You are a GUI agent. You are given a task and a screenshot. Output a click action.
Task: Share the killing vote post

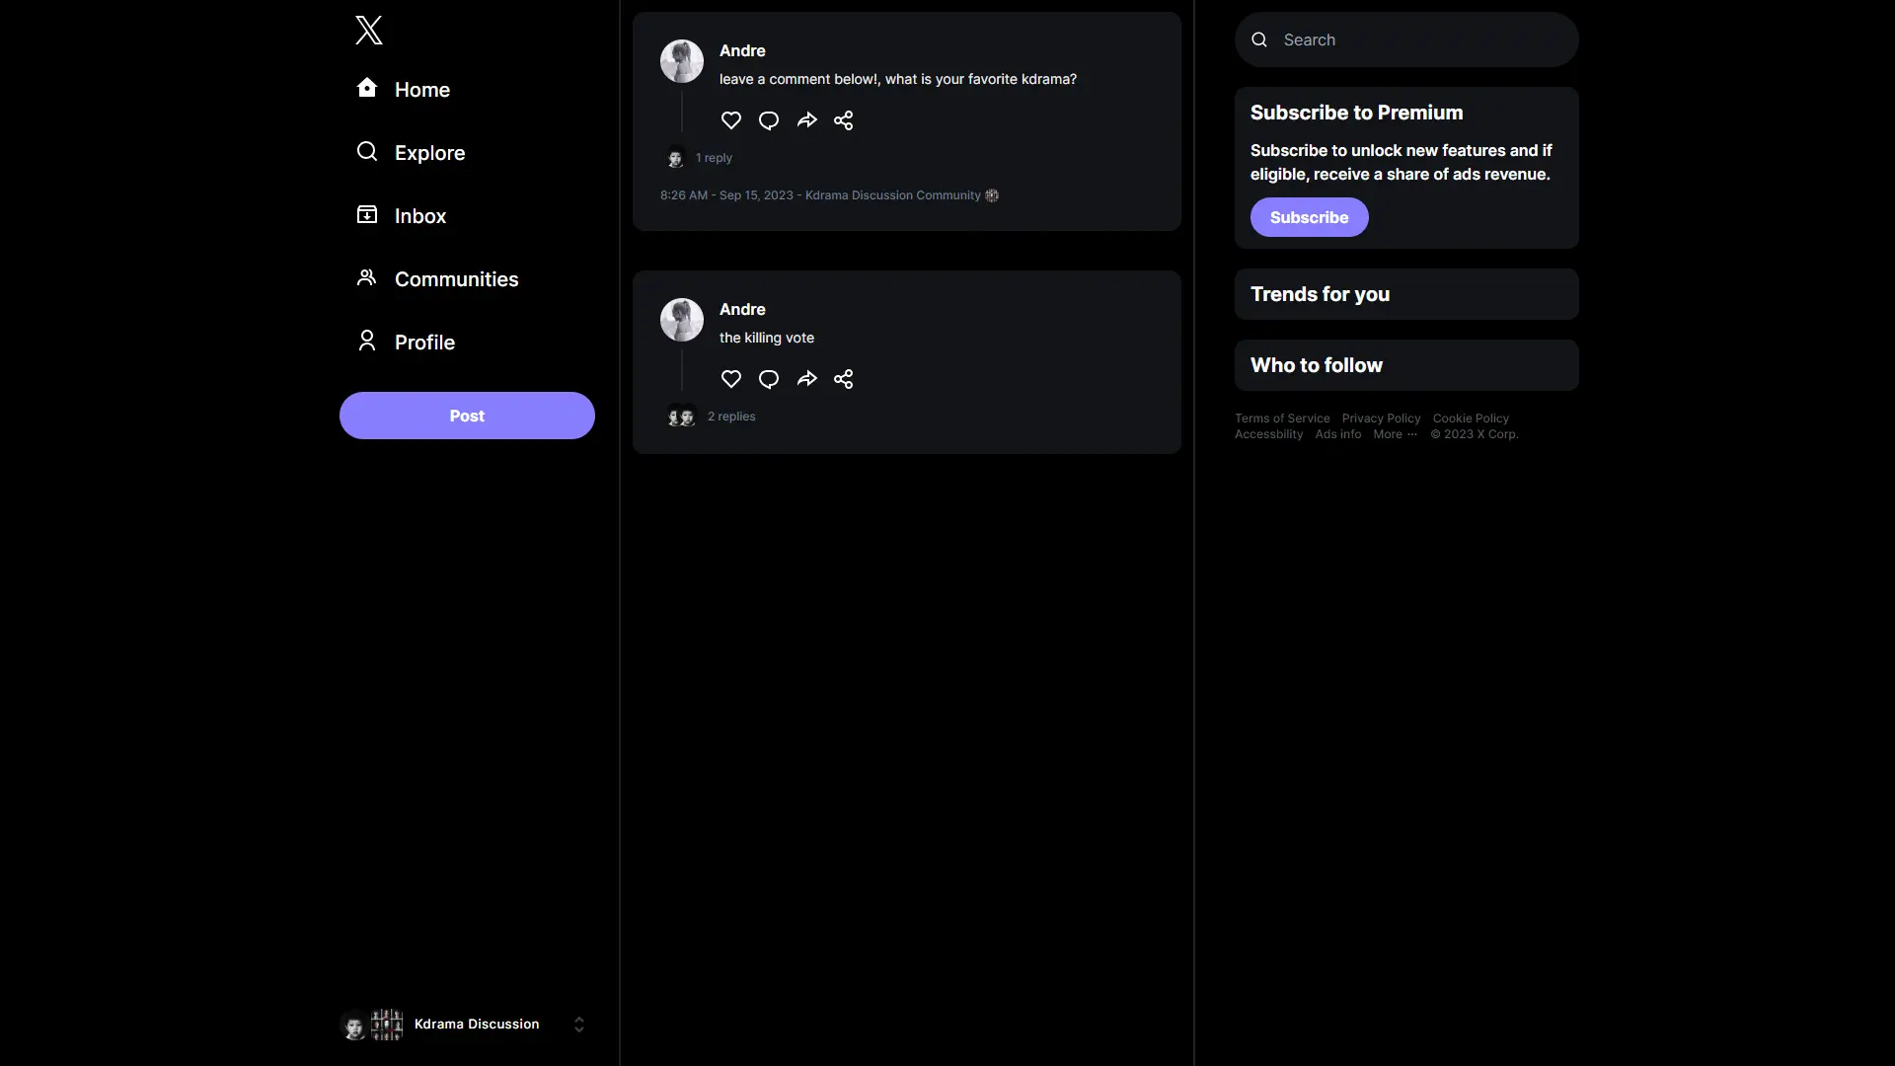[x=844, y=379]
